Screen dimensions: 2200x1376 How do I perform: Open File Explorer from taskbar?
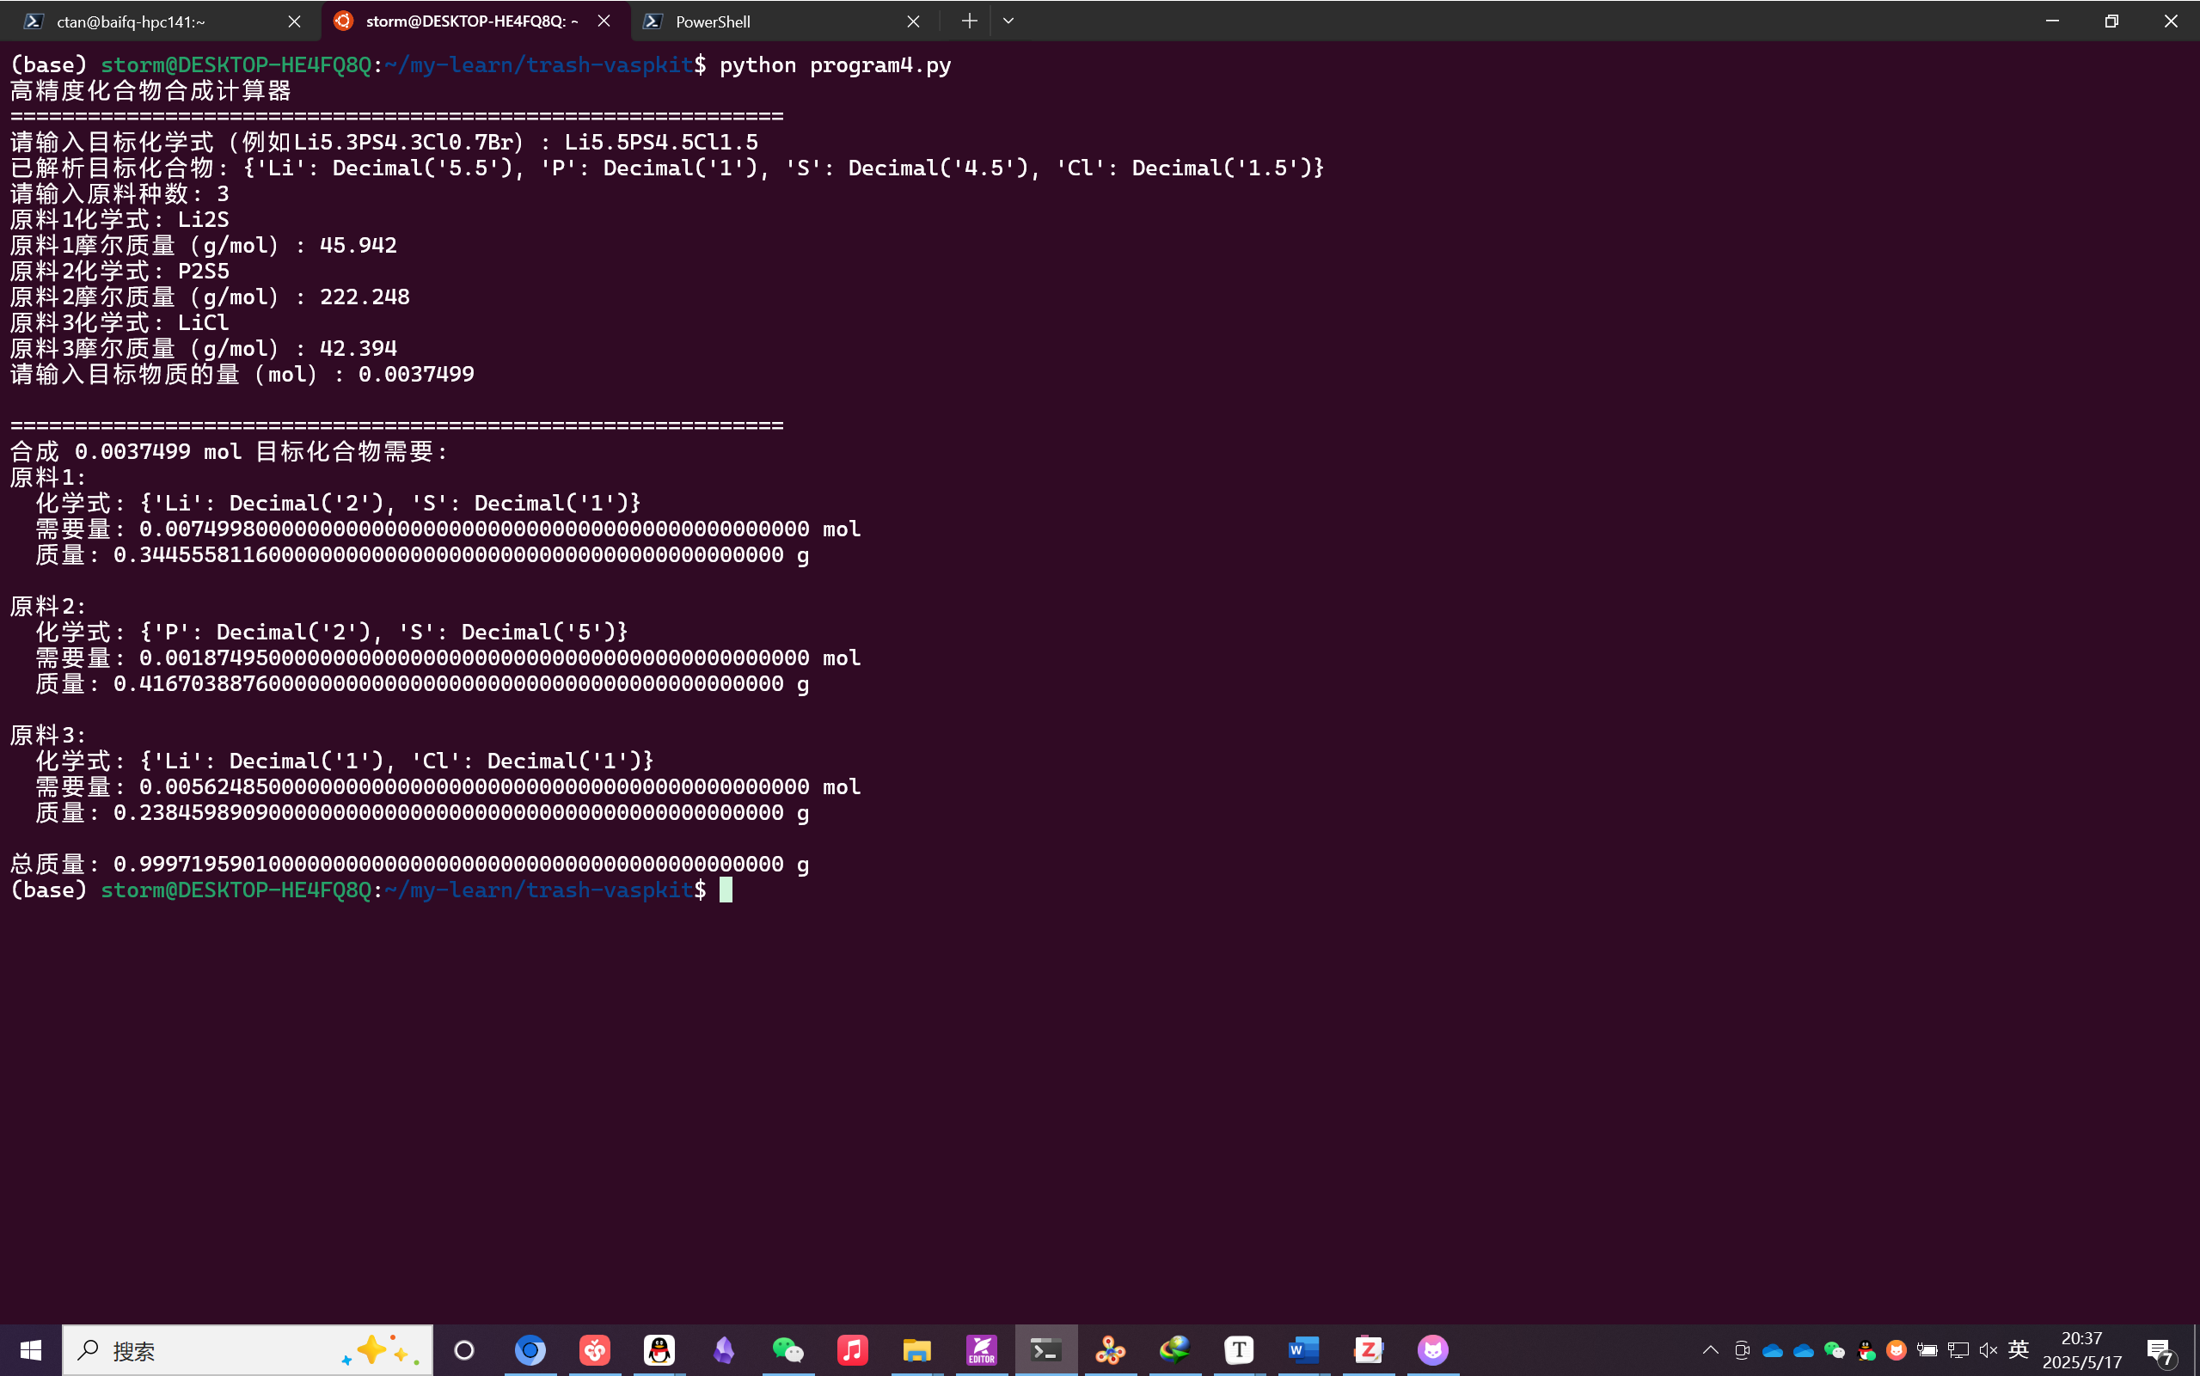916,1349
